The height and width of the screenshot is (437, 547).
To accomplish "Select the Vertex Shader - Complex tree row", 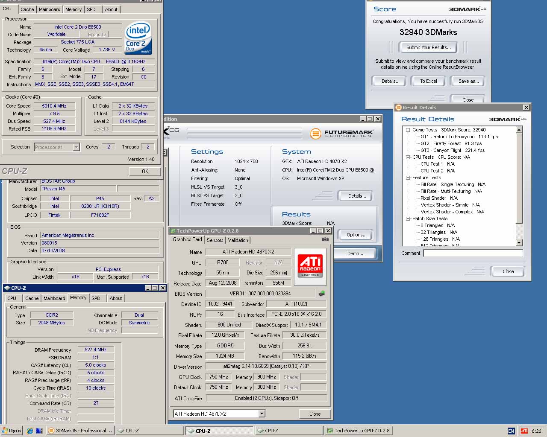I will click(x=452, y=212).
